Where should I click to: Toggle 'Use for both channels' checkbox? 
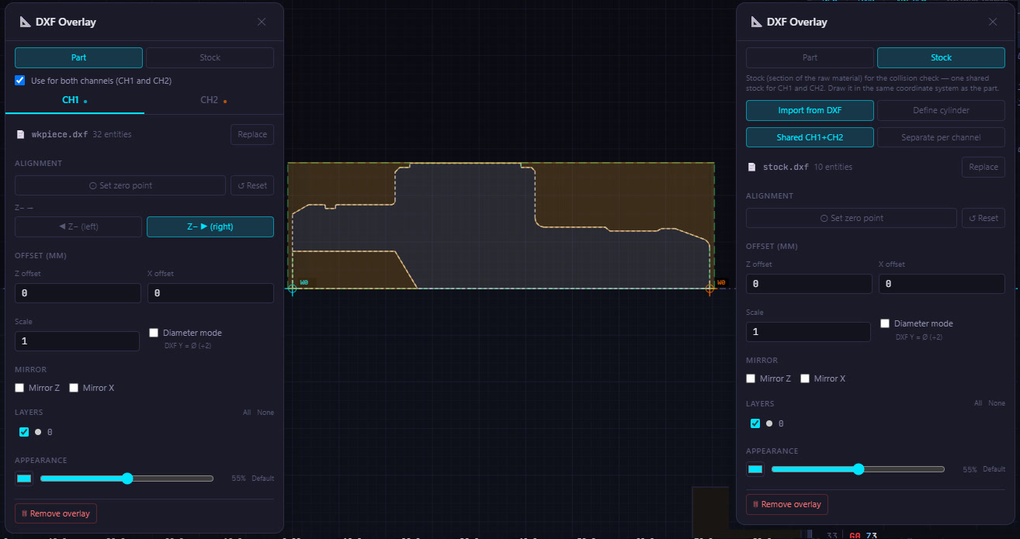point(20,80)
